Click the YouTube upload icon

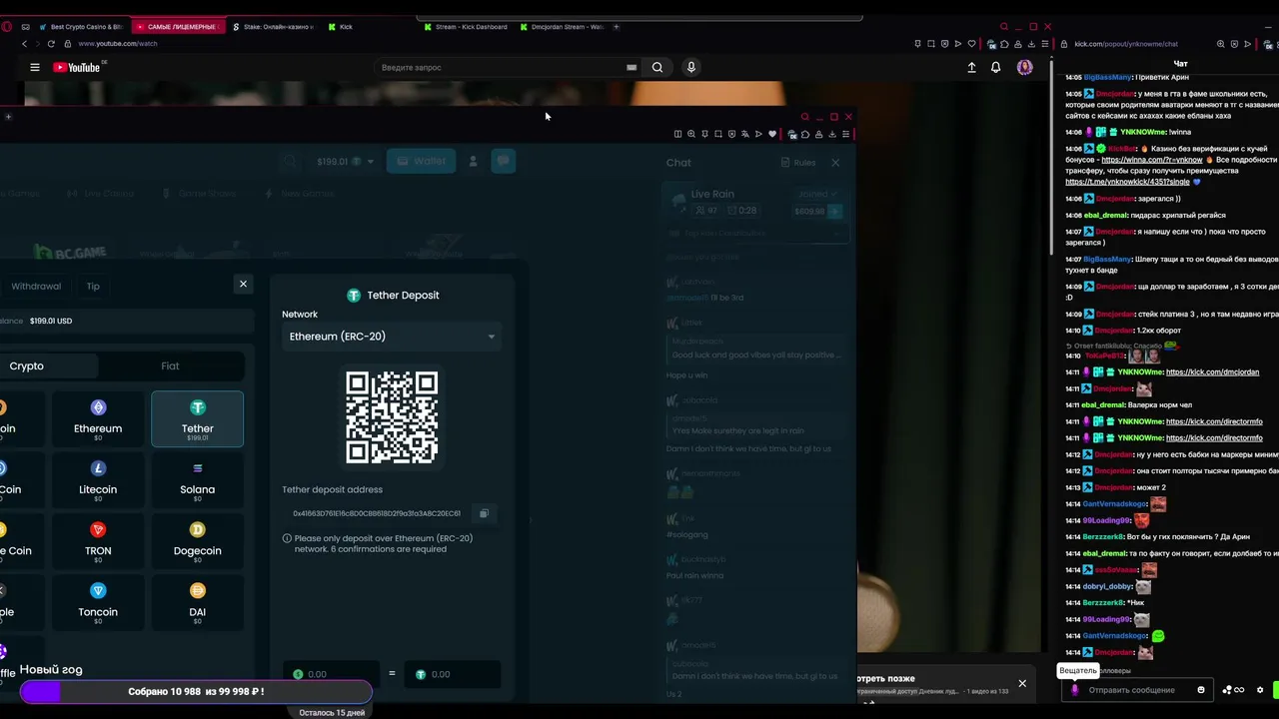point(971,67)
